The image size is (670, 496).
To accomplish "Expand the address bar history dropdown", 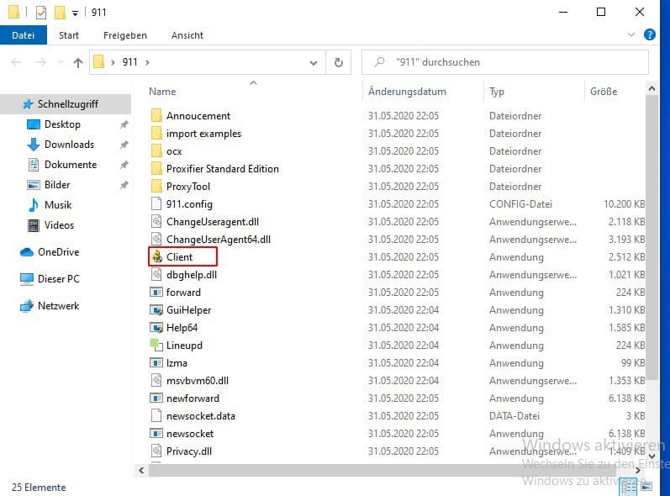I will point(313,62).
